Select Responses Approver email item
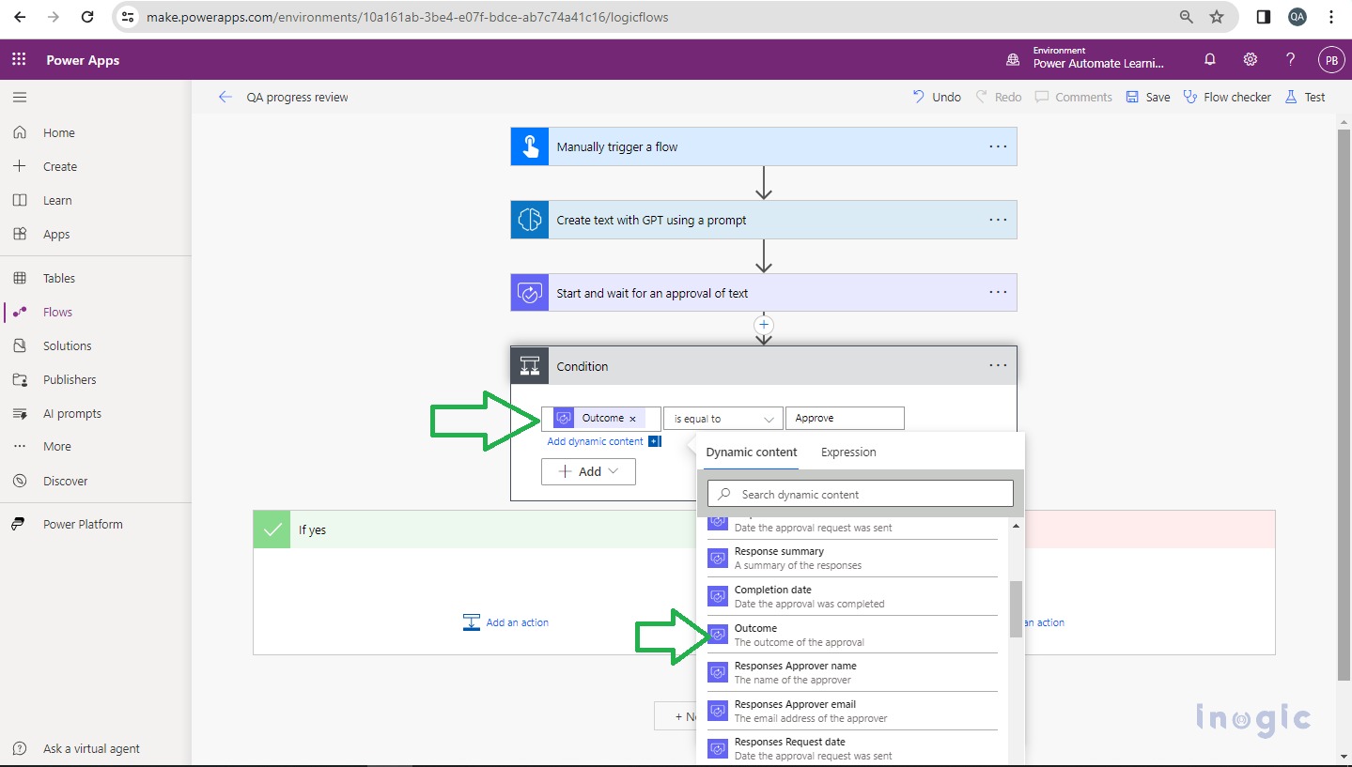 coord(852,711)
